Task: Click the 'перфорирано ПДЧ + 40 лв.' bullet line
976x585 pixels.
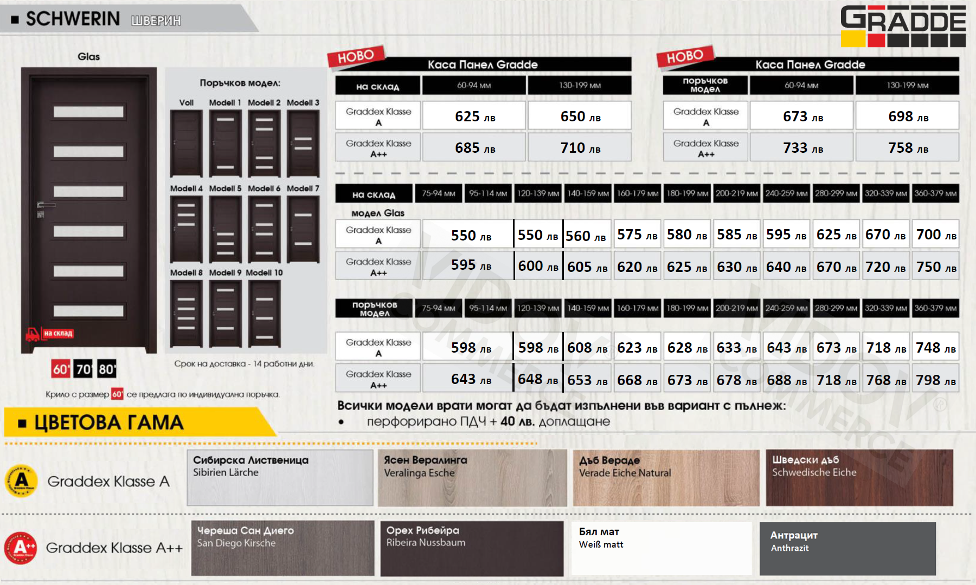Action: tap(488, 421)
